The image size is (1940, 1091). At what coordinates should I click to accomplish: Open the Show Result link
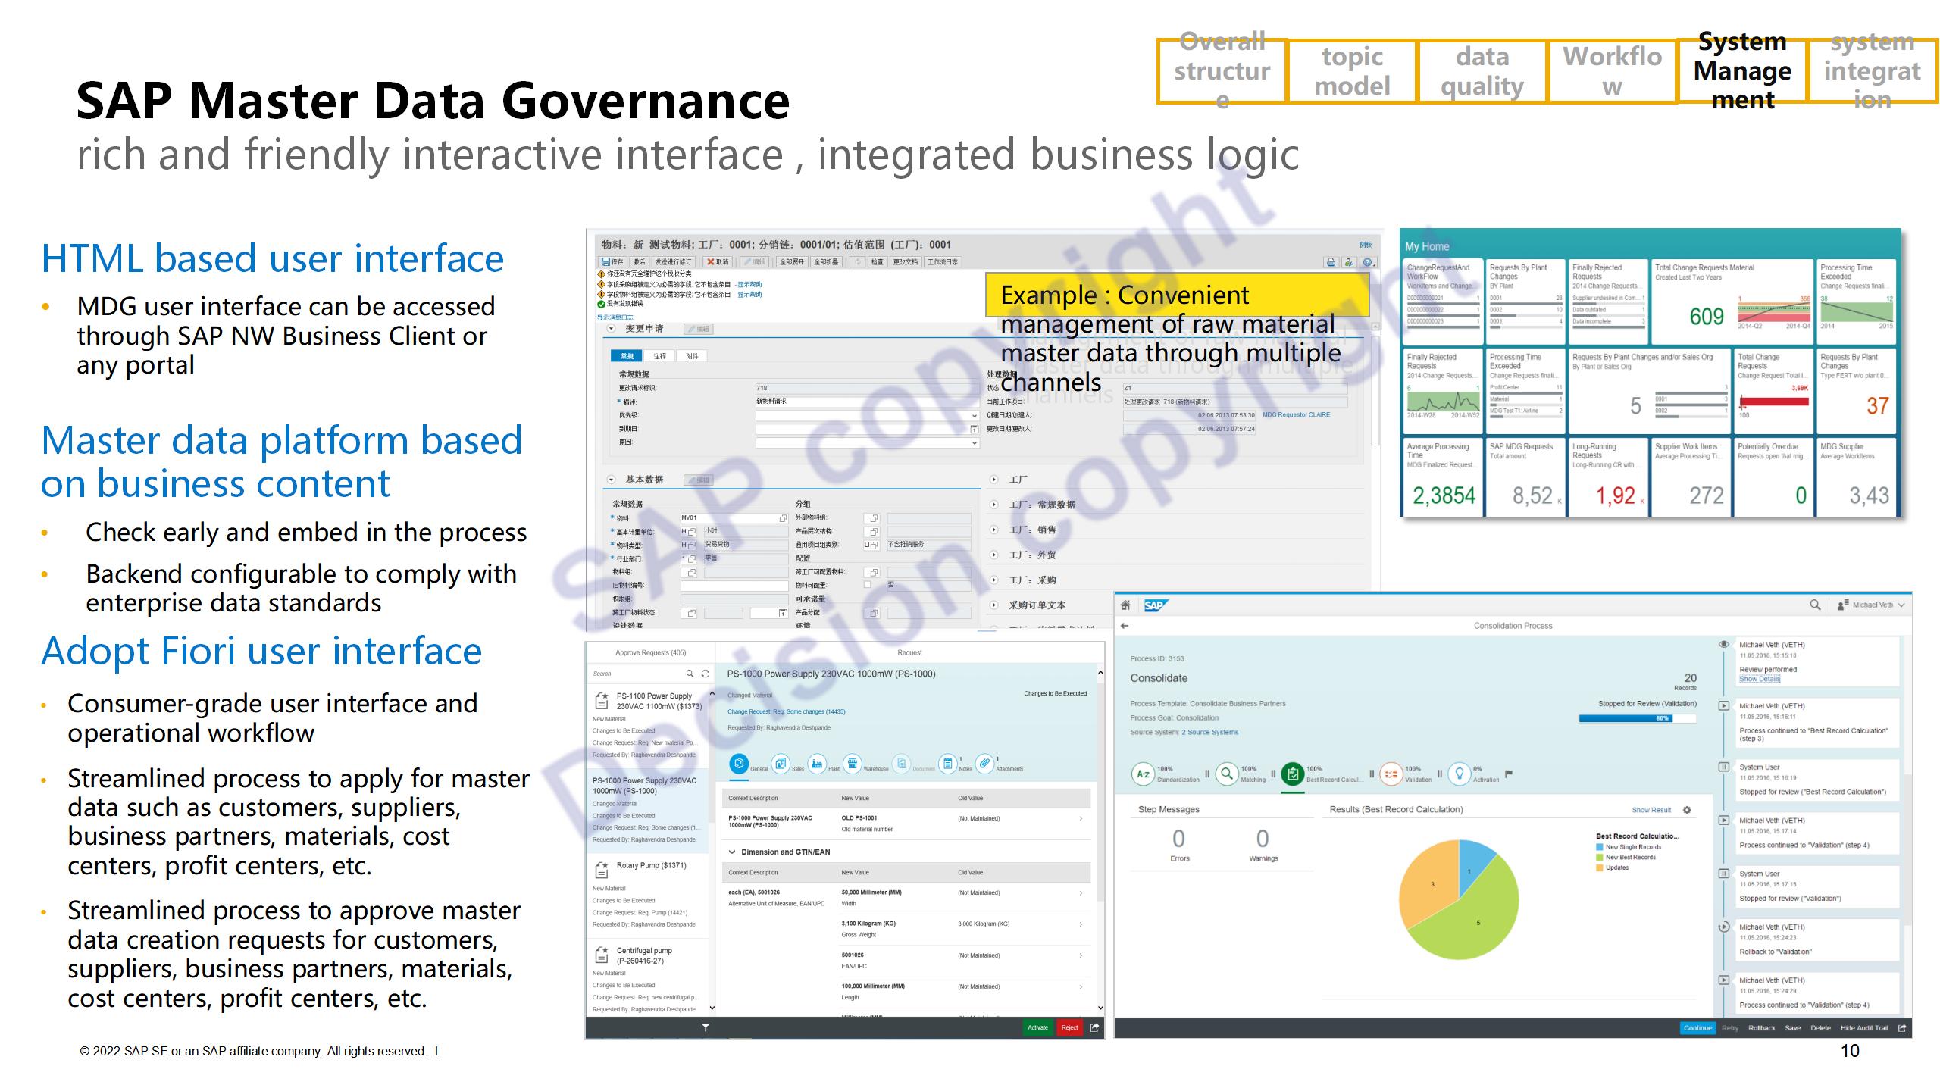pyautogui.click(x=1651, y=810)
